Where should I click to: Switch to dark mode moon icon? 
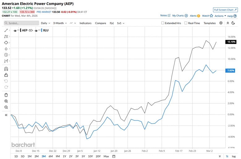(x=233, y=23)
